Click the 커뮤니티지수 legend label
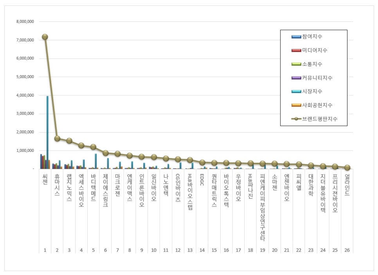This screenshot has width=378, height=275. (317, 78)
